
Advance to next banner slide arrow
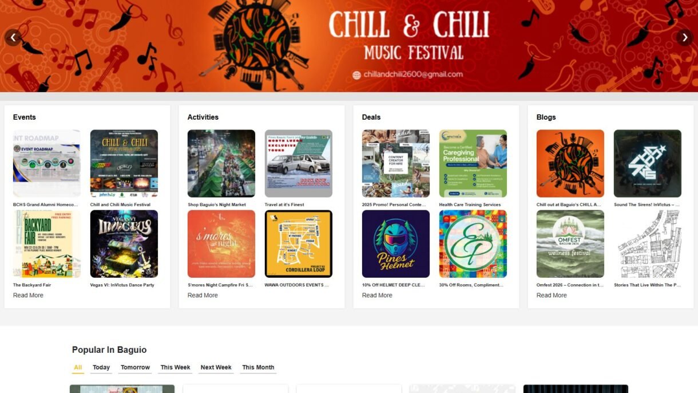(685, 37)
